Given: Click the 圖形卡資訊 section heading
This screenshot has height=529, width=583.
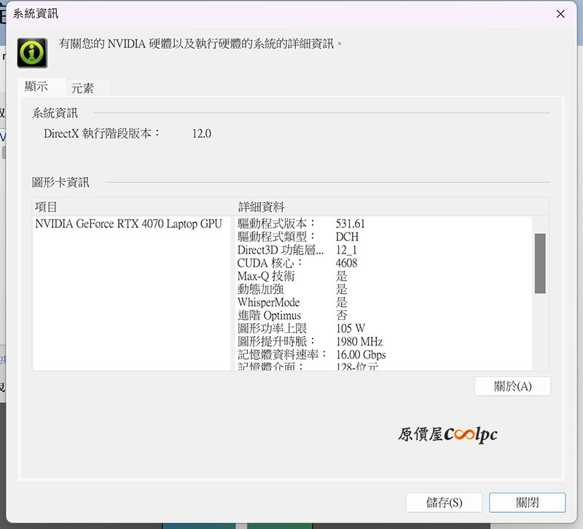Looking at the screenshot, I should click(x=60, y=183).
